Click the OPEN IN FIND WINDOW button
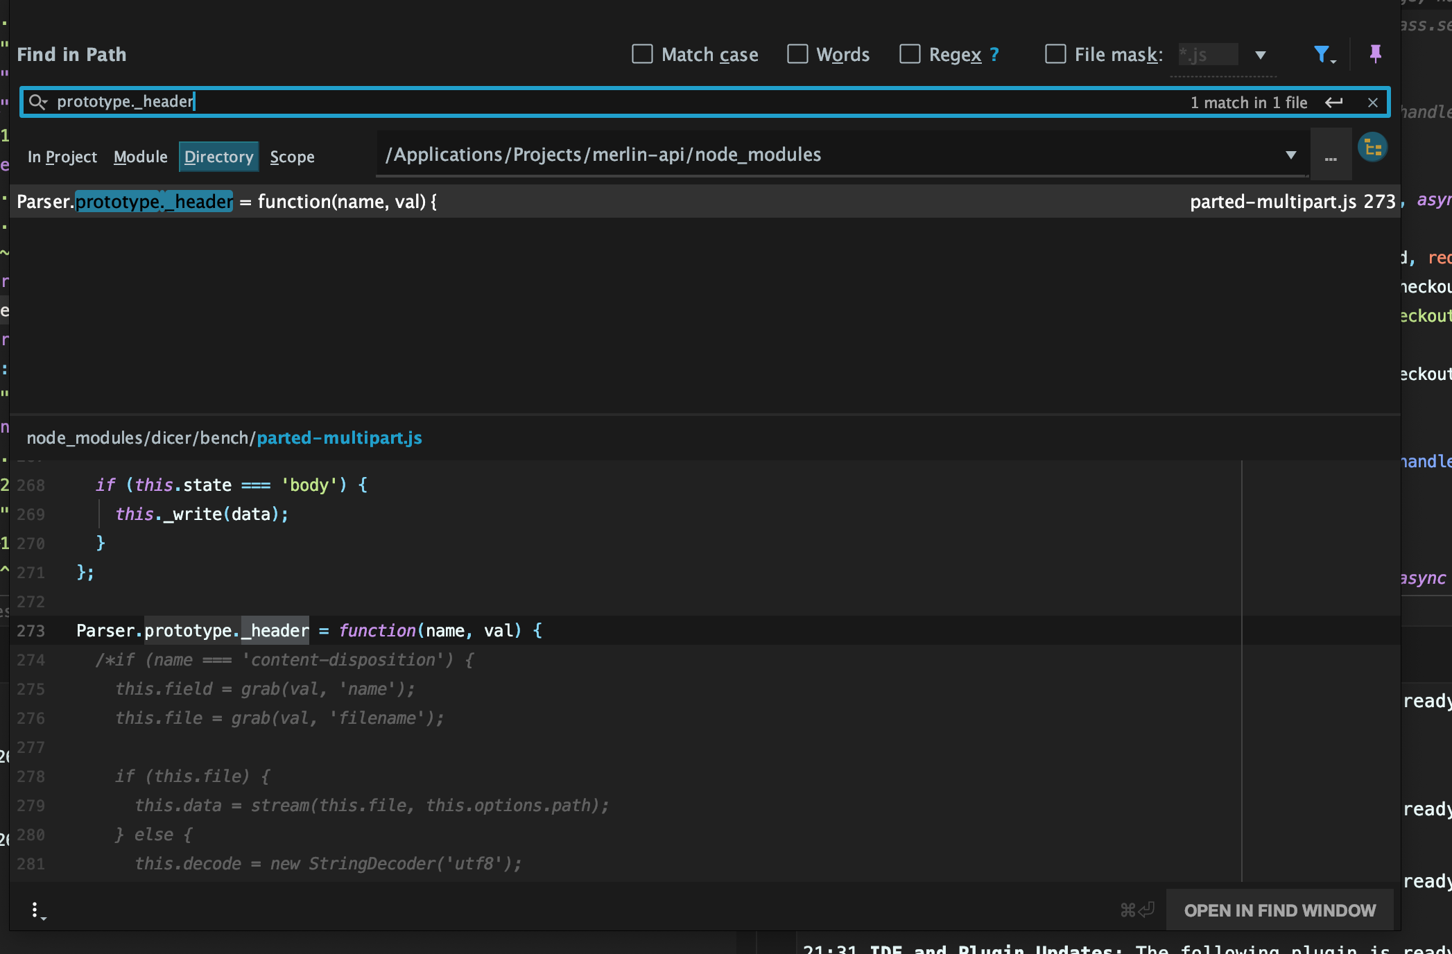 pos(1279,910)
